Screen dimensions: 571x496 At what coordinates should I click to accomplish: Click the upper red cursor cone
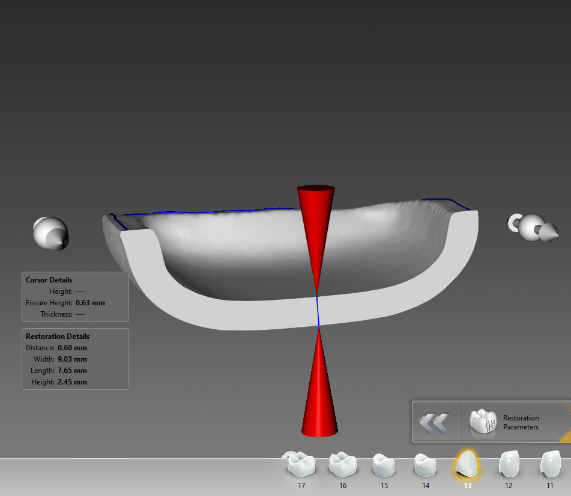pos(316,233)
